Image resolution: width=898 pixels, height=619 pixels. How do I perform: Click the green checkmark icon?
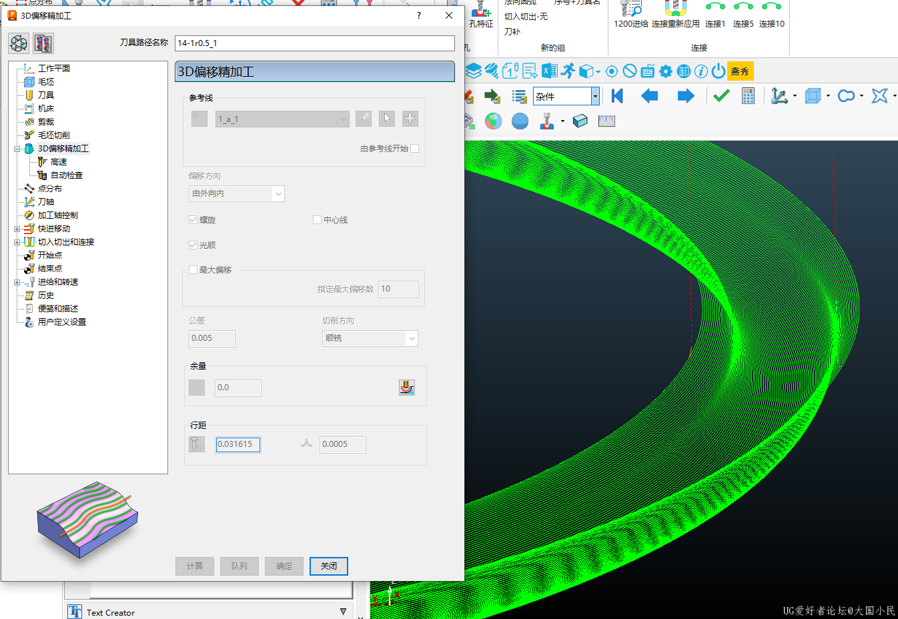click(x=721, y=96)
